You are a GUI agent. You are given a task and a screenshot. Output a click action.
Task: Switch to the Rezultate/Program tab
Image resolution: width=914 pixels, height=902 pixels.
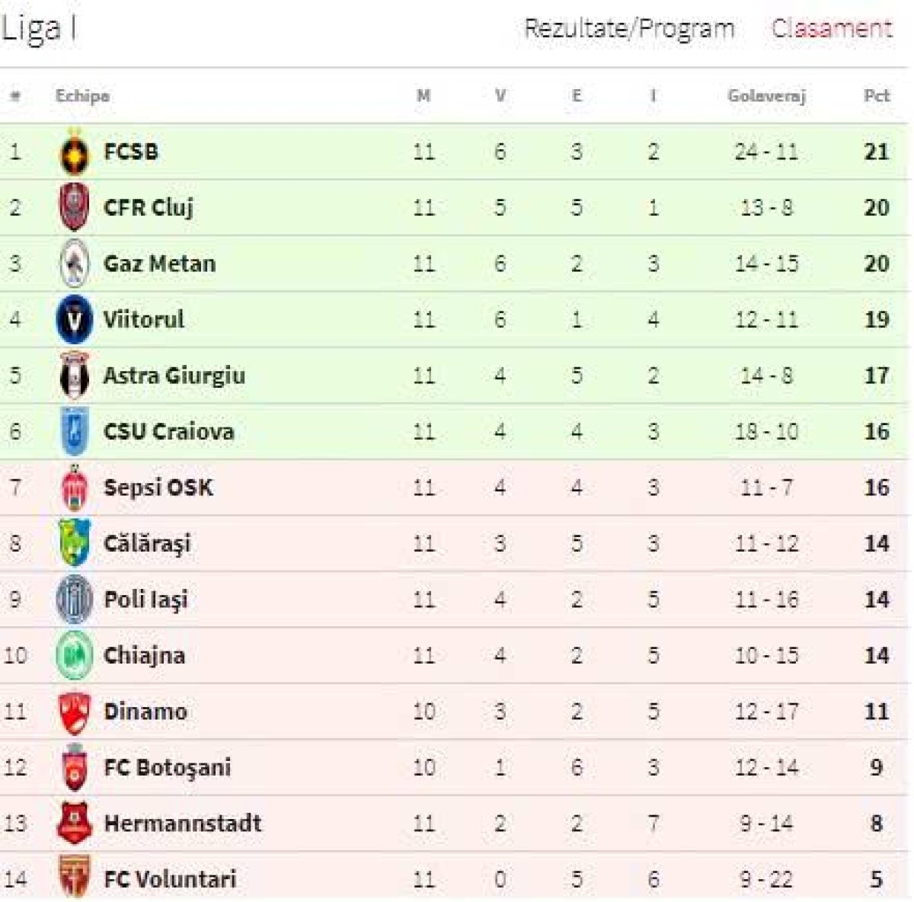(629, 29)
